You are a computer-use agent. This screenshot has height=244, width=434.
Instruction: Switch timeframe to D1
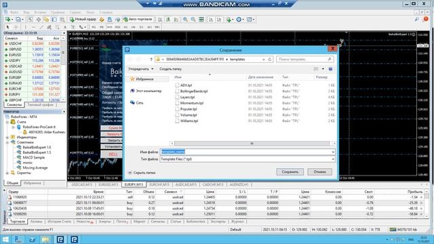[x=142, y=27]
